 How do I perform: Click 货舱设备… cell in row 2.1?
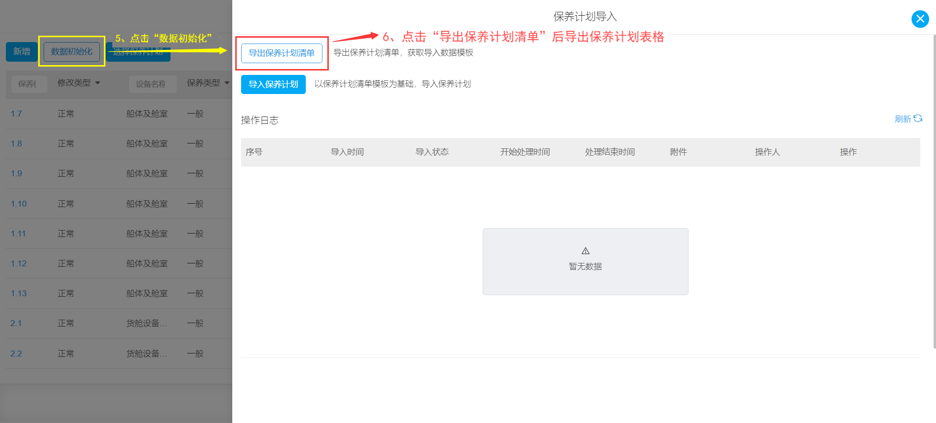pyautogui.click(x=147, y=323)
